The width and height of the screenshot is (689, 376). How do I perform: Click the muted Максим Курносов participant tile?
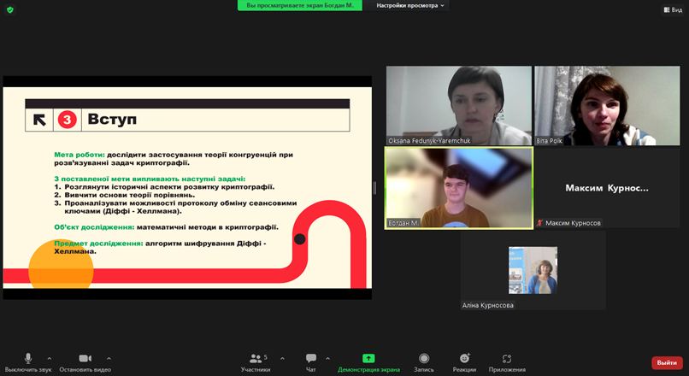[x=608, y=188]
